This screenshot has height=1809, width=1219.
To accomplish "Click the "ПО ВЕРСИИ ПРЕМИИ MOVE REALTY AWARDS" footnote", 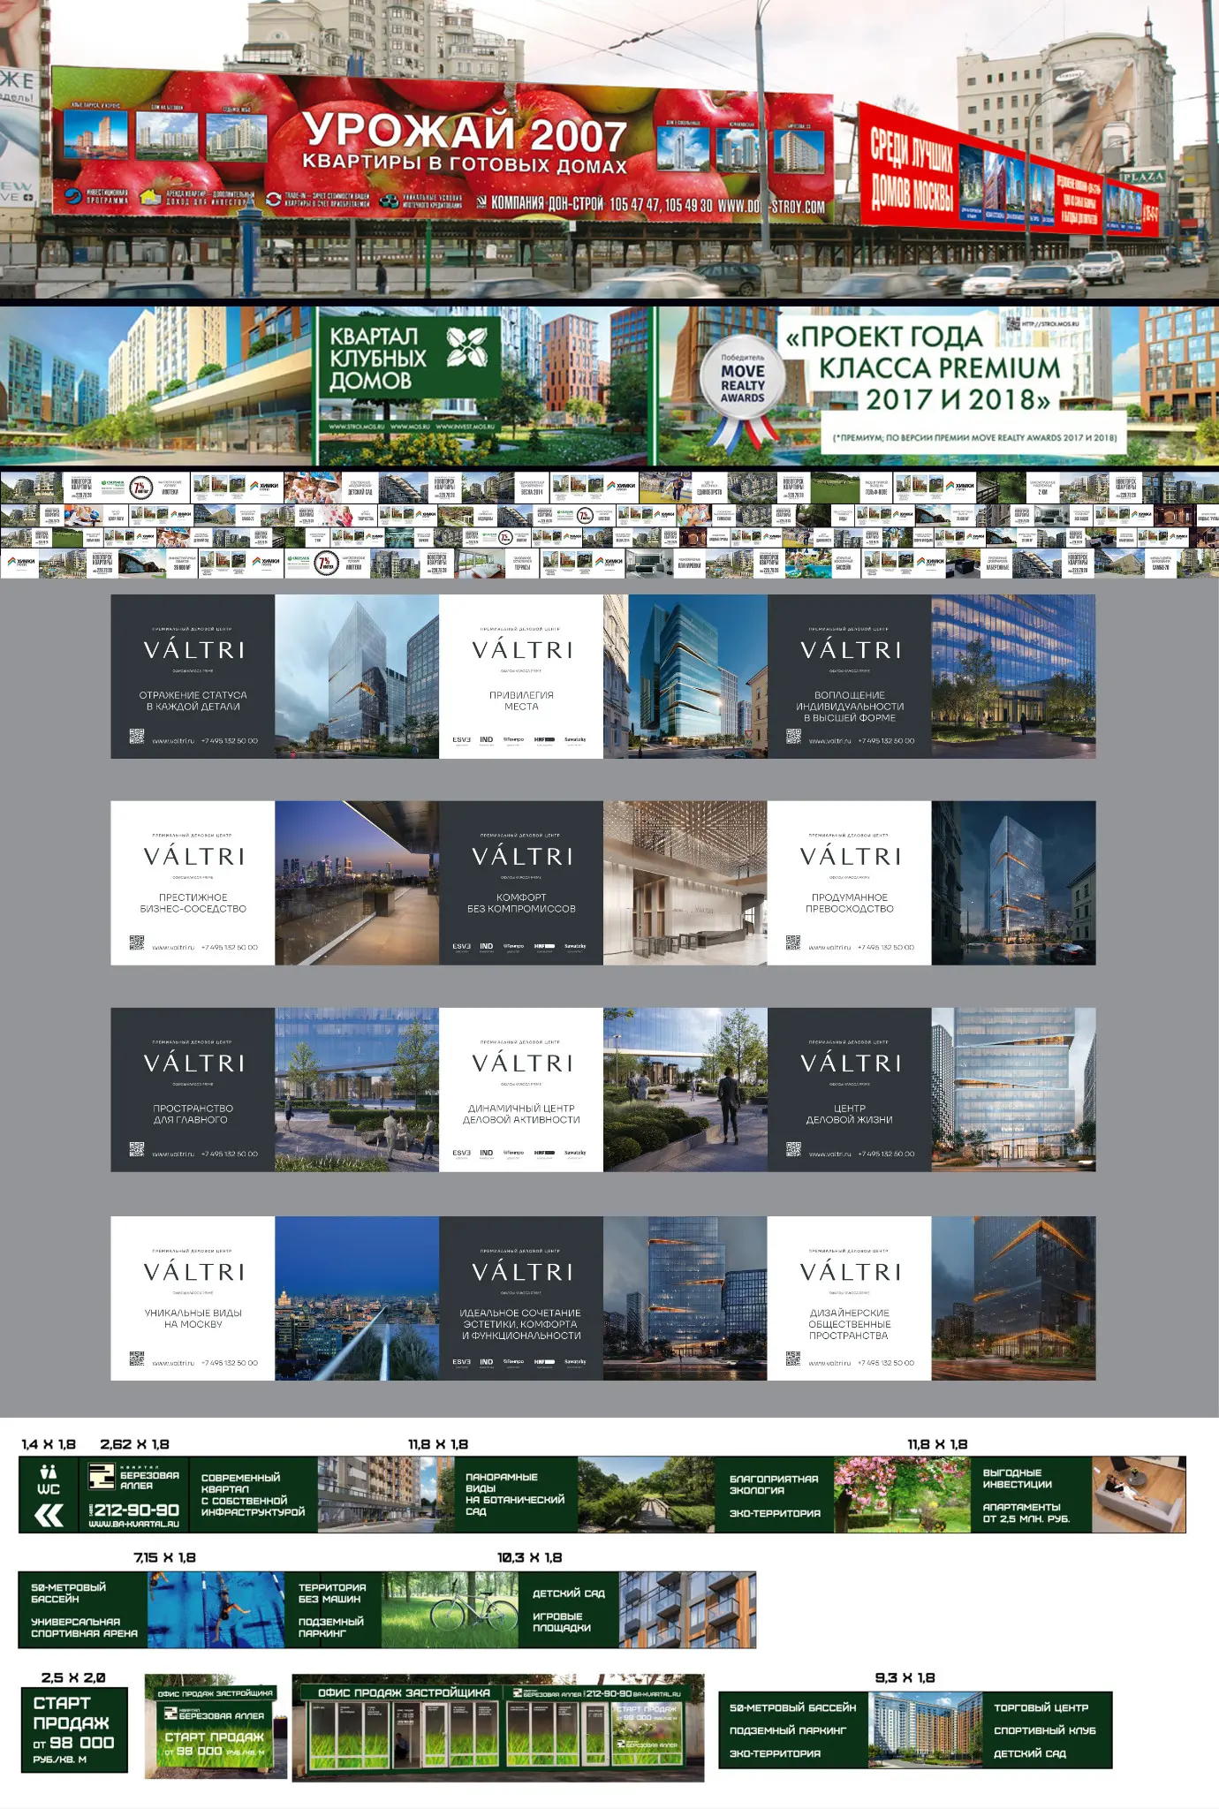I will pos(977,437).
